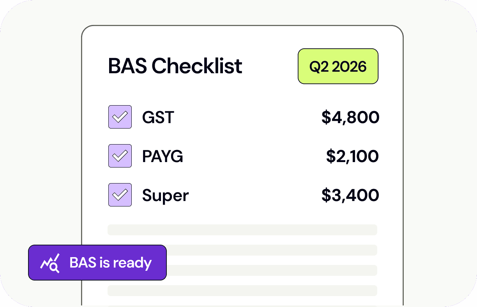Click blank space between GST and $4,800
This screenshot has width=477, height=307.
(x=246, y=117)
